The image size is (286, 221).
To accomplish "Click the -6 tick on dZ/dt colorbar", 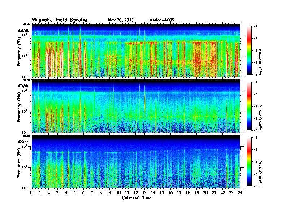I will point(256,186).
